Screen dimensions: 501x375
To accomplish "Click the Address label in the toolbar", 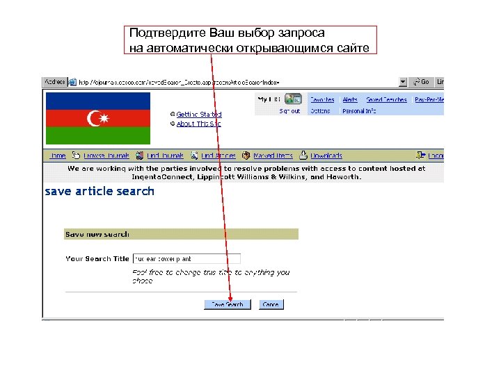I will coord(55,82).
